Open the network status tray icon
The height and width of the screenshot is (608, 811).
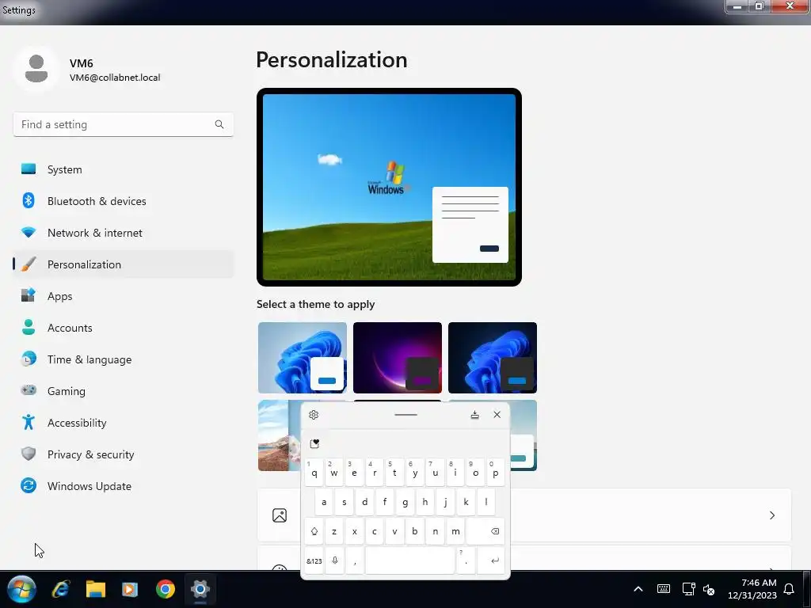[x=688, y=589]
